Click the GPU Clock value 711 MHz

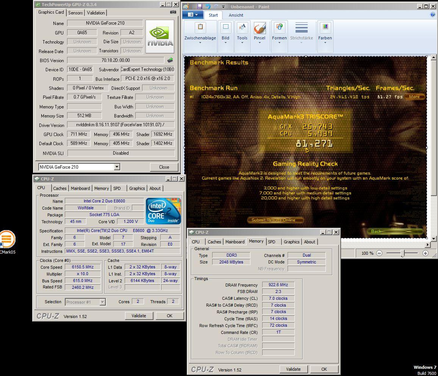[x=79, y=134]
